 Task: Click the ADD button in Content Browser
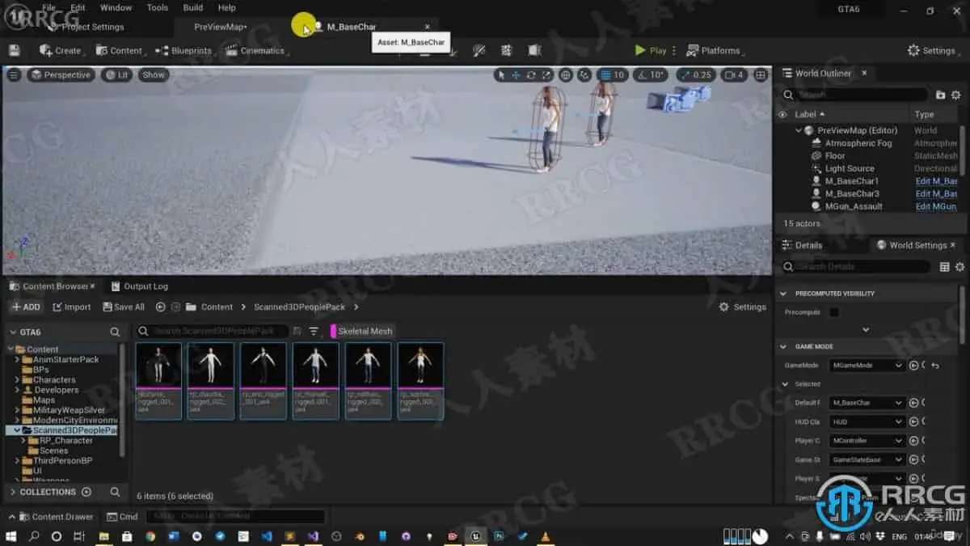[25, 307]
